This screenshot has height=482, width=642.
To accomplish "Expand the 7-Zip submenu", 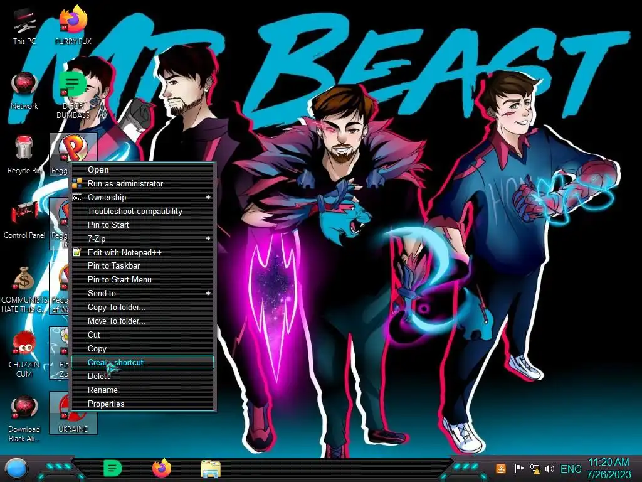I will [x=143, y=238].
